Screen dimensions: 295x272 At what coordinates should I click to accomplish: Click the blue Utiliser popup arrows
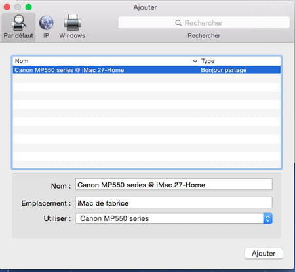pyautogui.click(x=267, y=218)
